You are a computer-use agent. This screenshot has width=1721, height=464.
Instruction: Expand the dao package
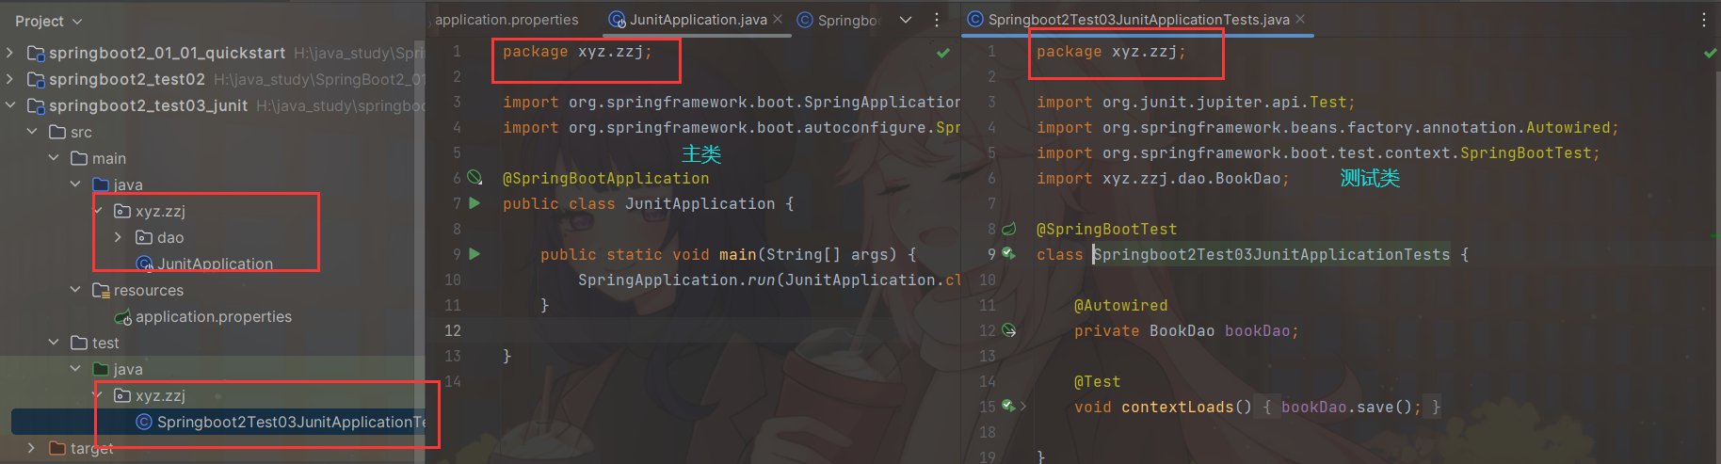click(118, 237)
